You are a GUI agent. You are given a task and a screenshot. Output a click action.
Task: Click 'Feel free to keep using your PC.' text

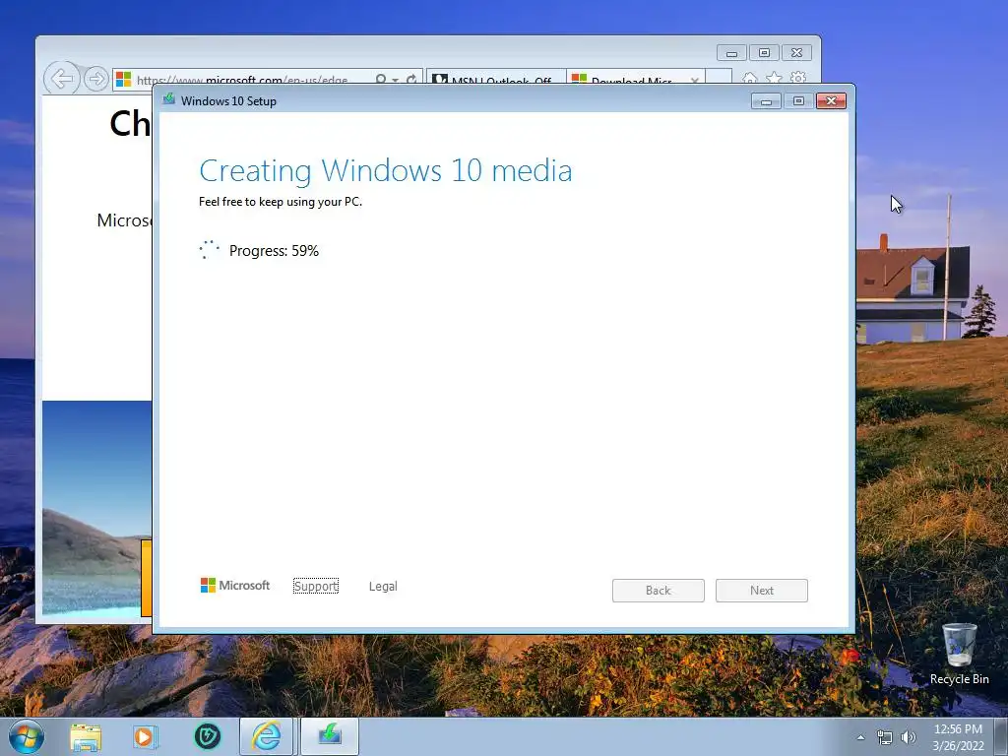pos(281,202)
